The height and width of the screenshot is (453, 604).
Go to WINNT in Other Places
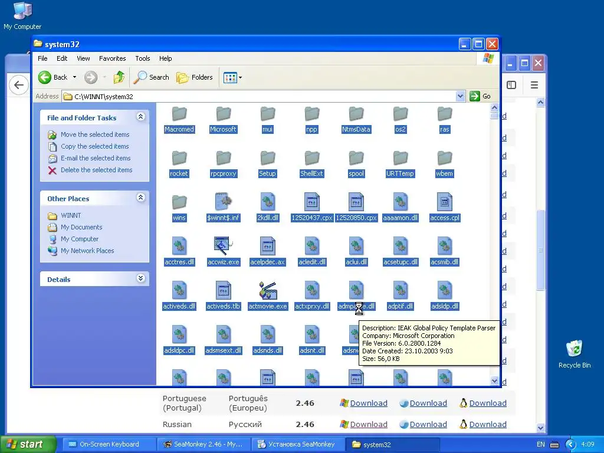[71, 215]
